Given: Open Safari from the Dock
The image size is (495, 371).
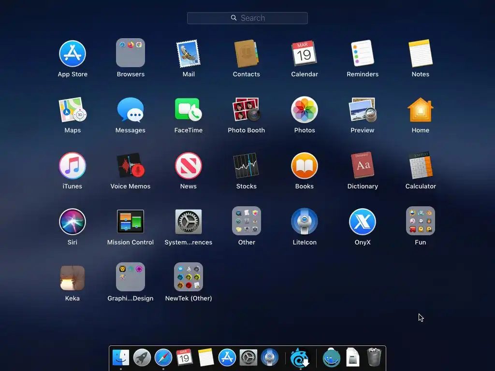Looking at the screenshot, I should click(x=163, y=358).
